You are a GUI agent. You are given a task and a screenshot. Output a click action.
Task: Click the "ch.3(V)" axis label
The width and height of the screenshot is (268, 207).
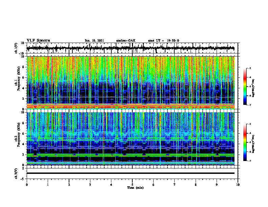click(16, 174)
